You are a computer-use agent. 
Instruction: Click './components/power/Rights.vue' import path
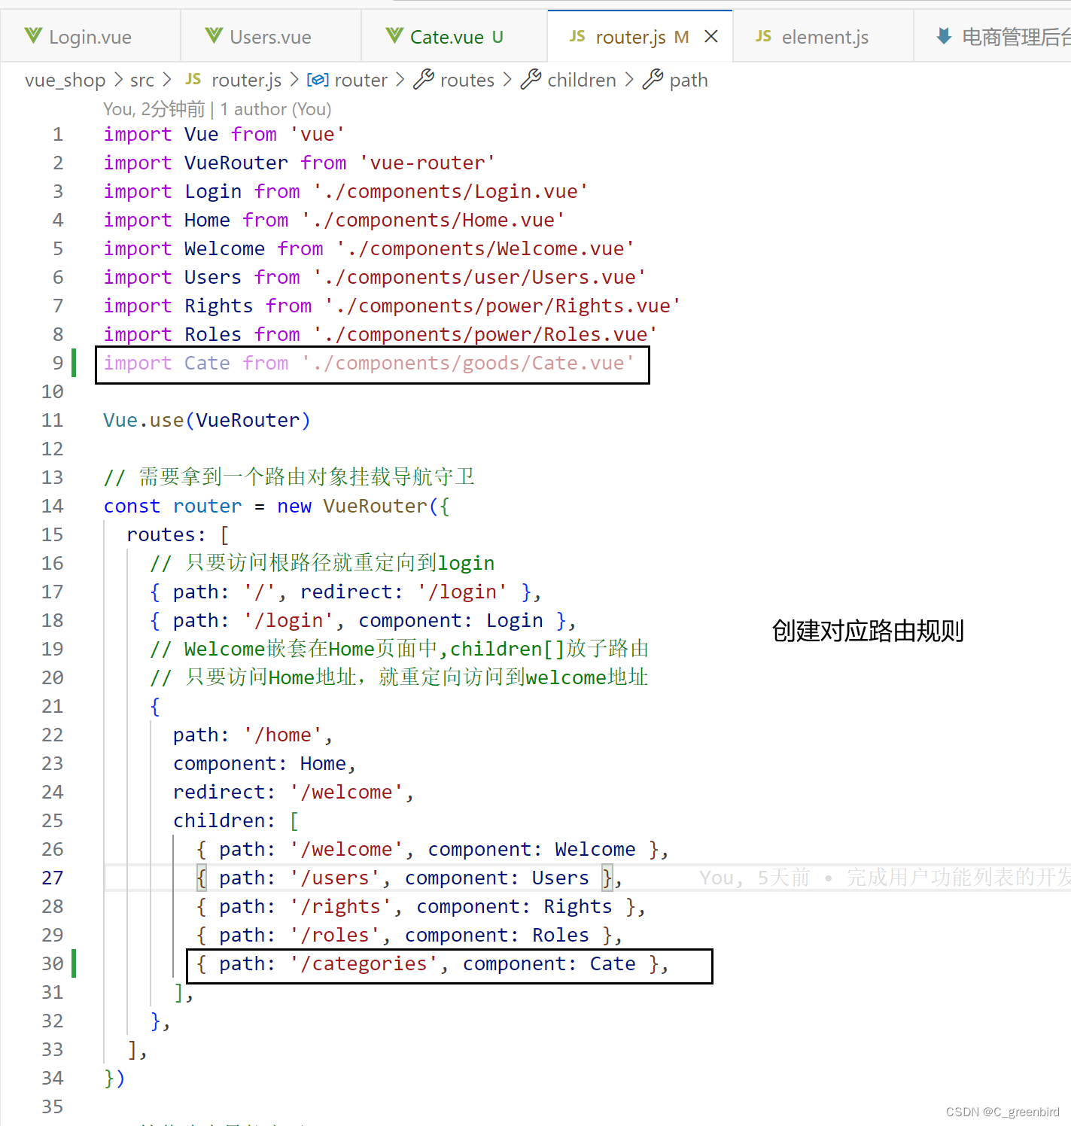coord(503,306)
